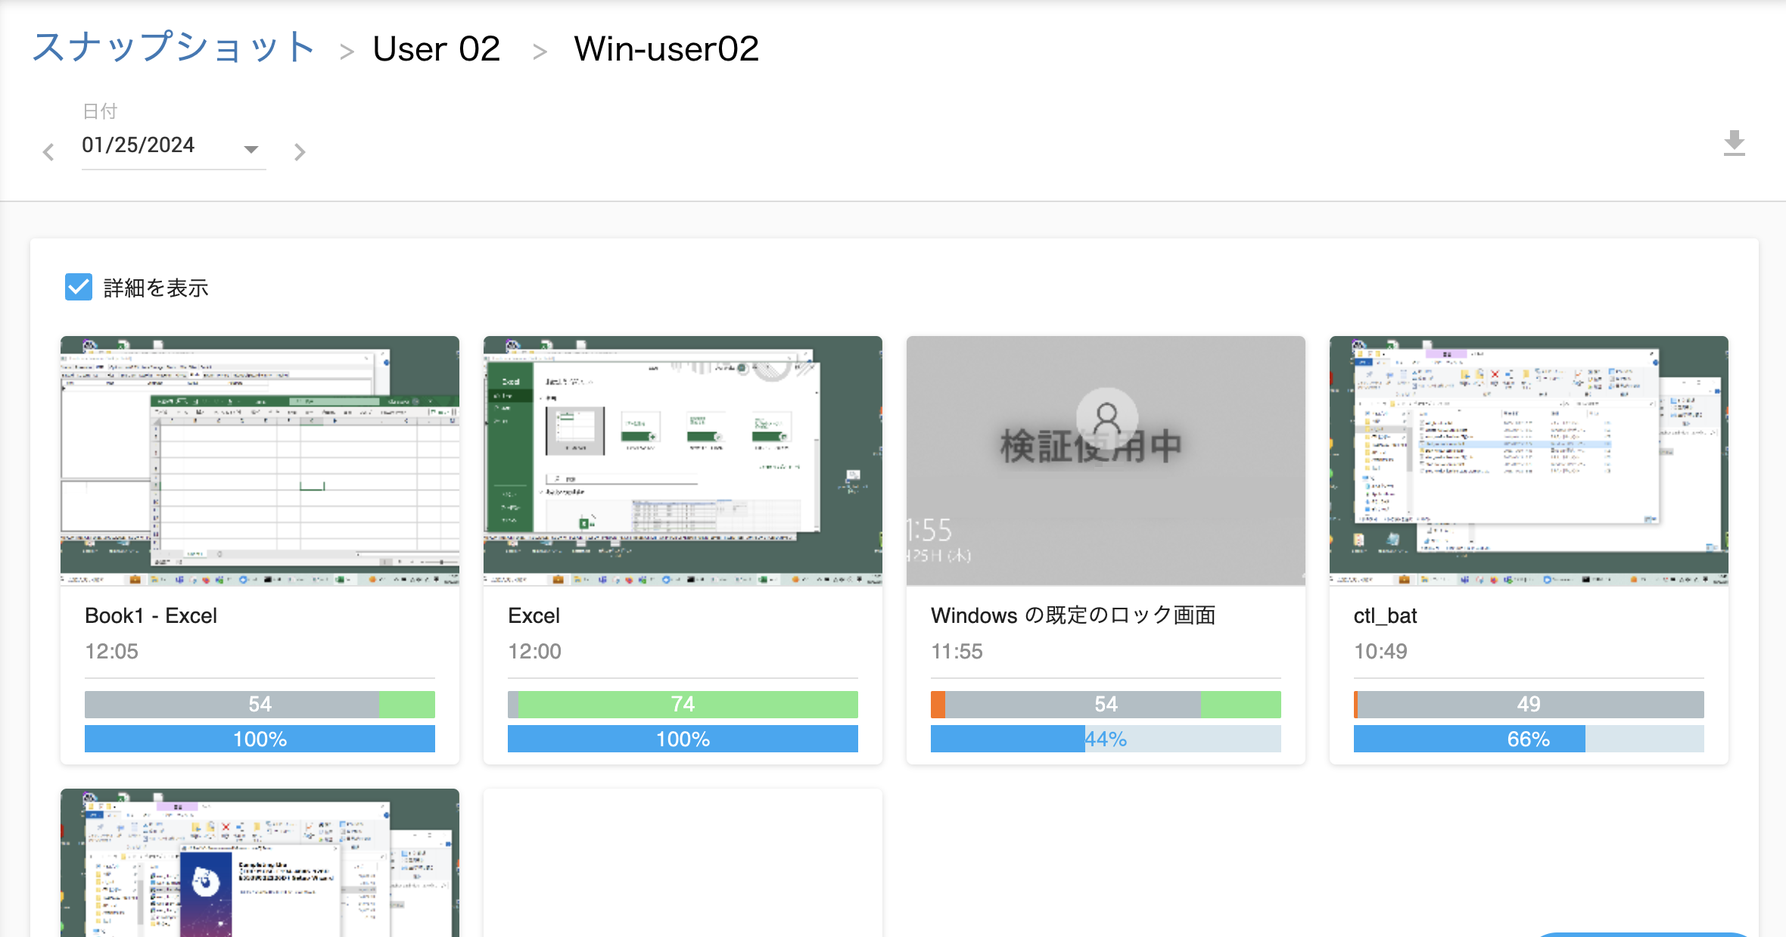
Task: Click the Windows の既定のロック画面 title
Action: [1073, 615]
